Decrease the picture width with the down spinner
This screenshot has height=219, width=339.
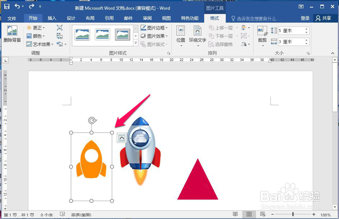(307, 44)
